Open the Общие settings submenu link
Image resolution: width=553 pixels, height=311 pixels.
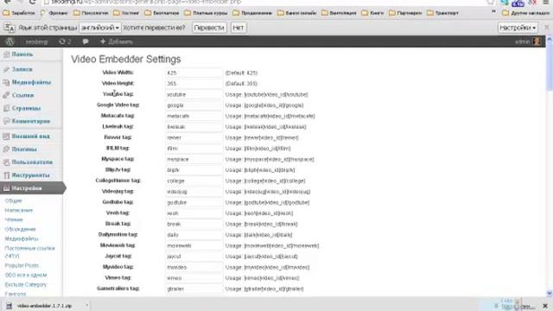[14, 200]
